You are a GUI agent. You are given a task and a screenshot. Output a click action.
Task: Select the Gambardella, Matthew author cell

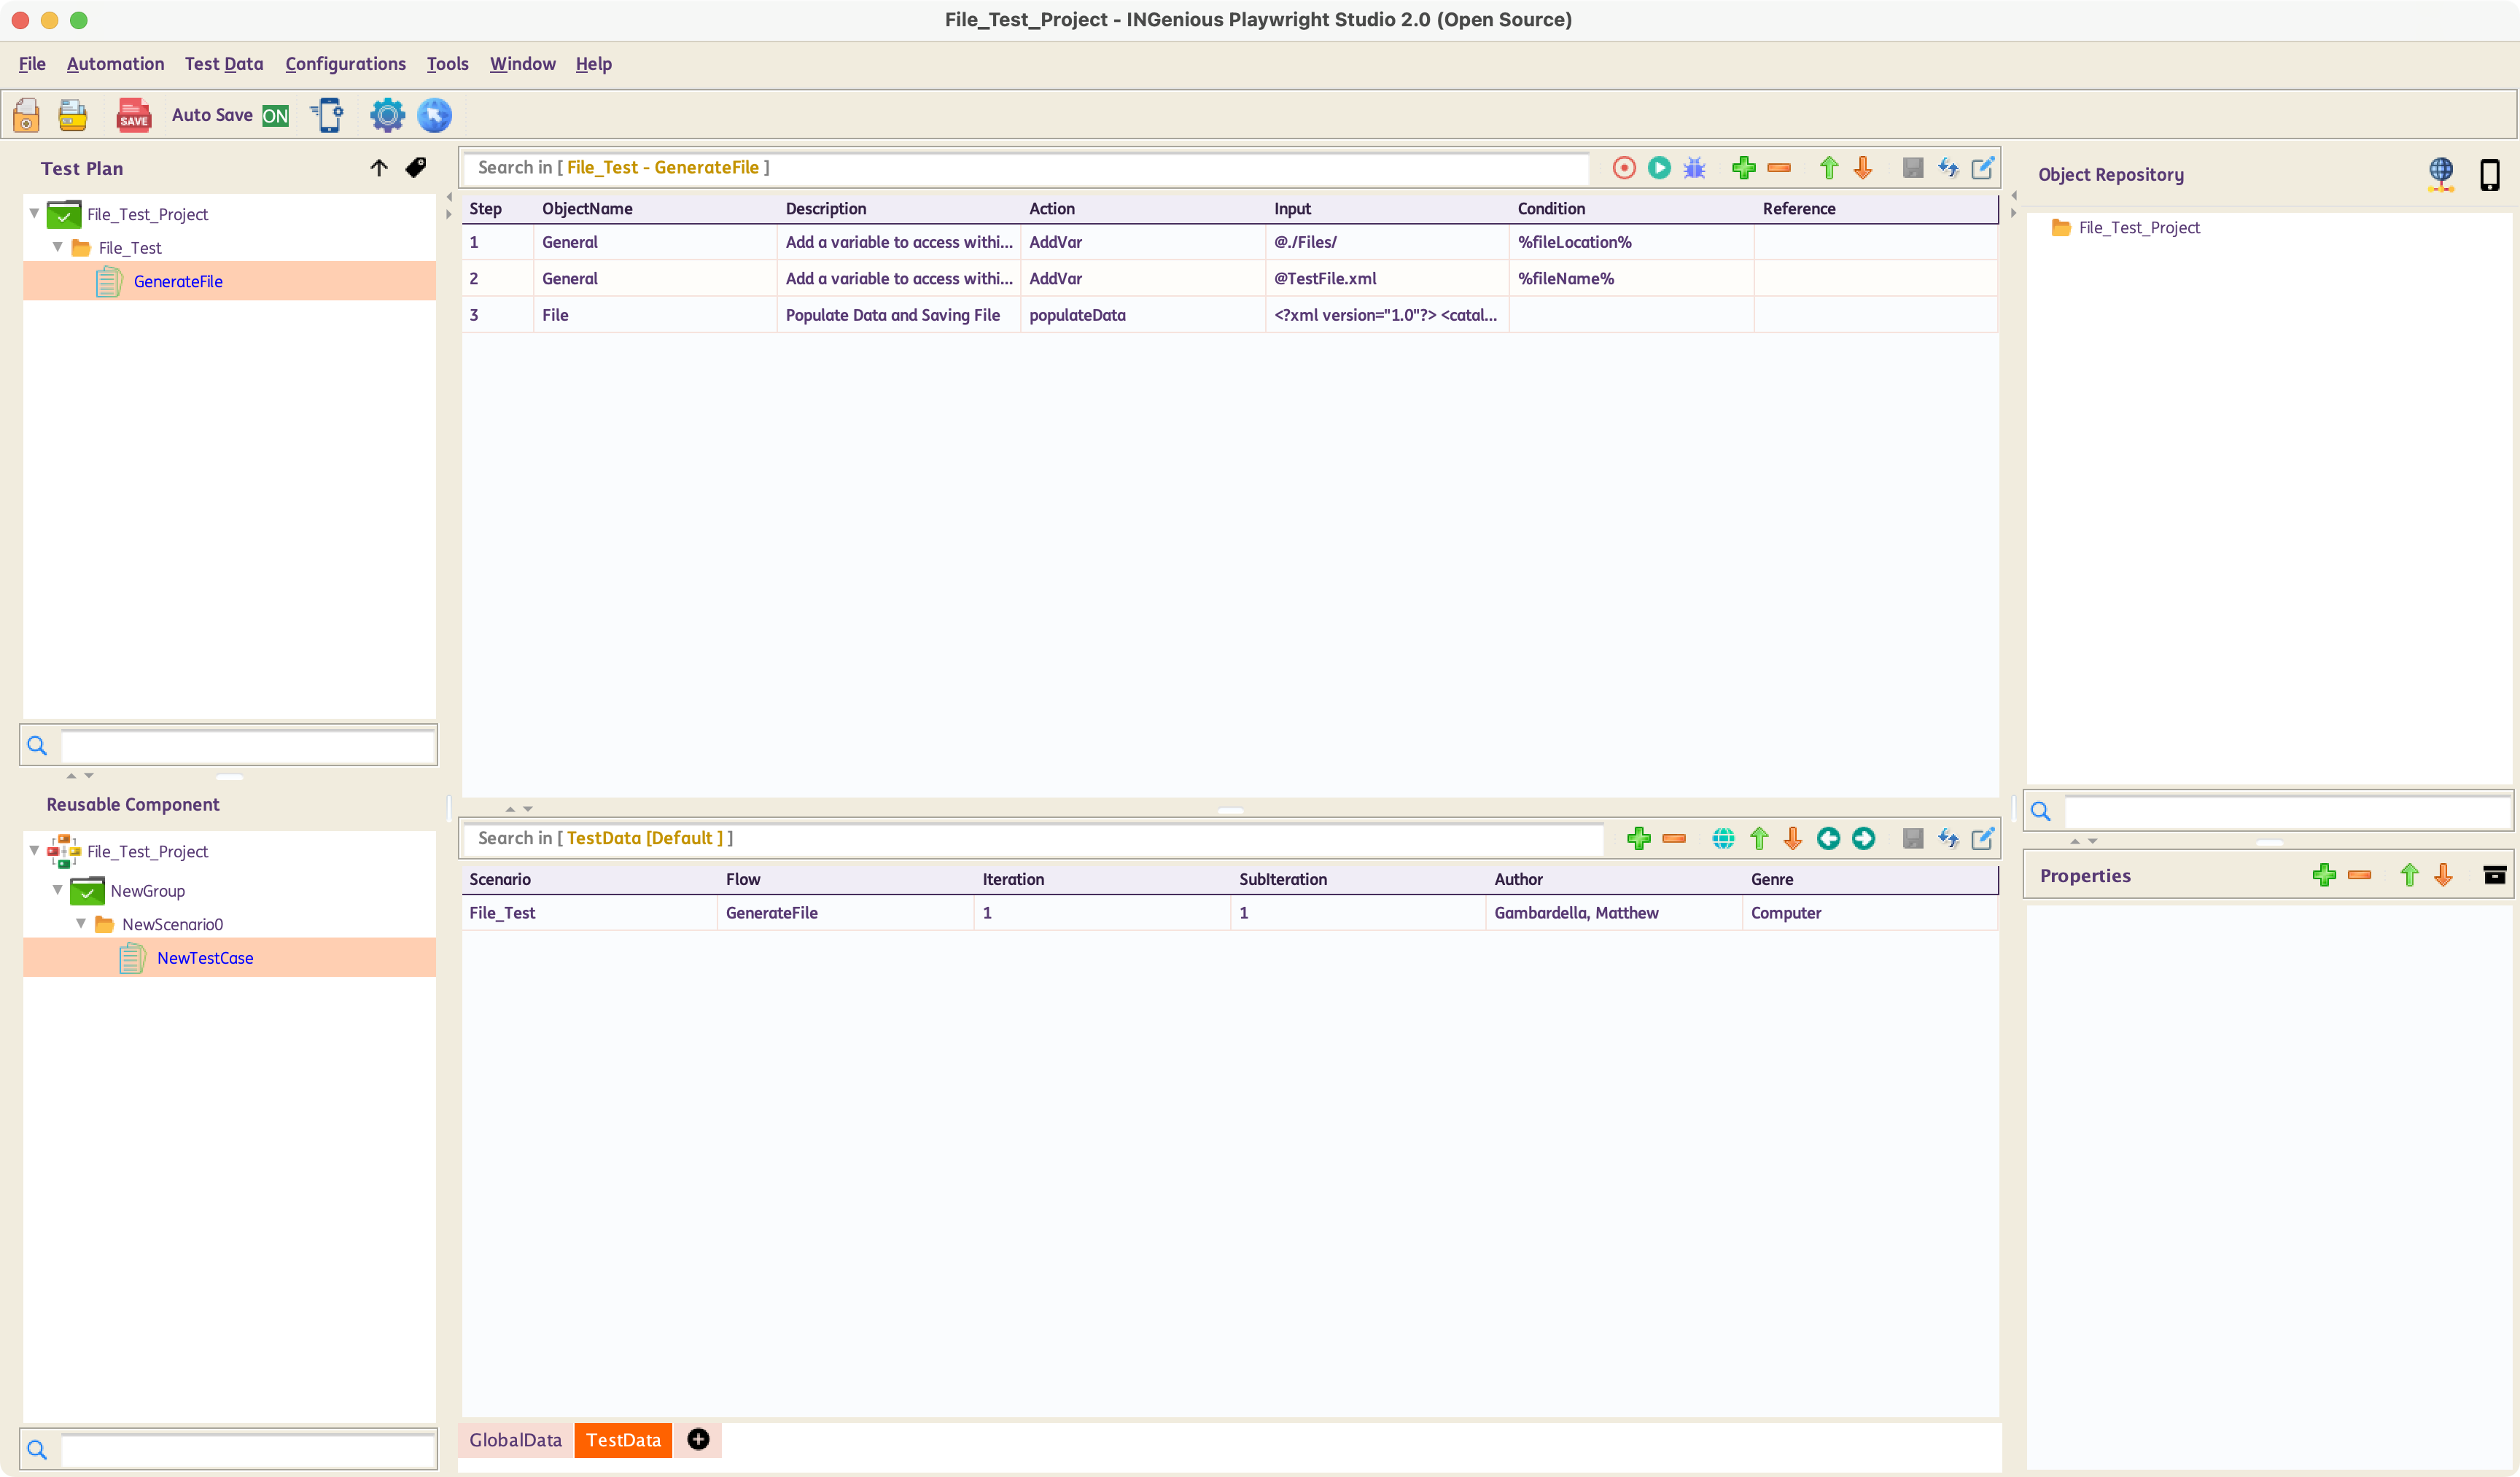click(x=1613, y=912)
